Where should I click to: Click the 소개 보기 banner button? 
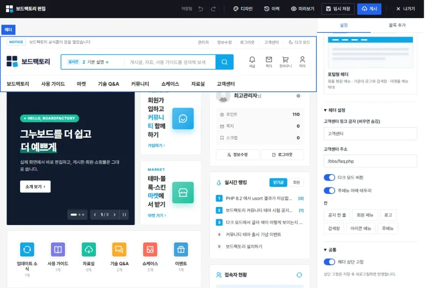35,186
